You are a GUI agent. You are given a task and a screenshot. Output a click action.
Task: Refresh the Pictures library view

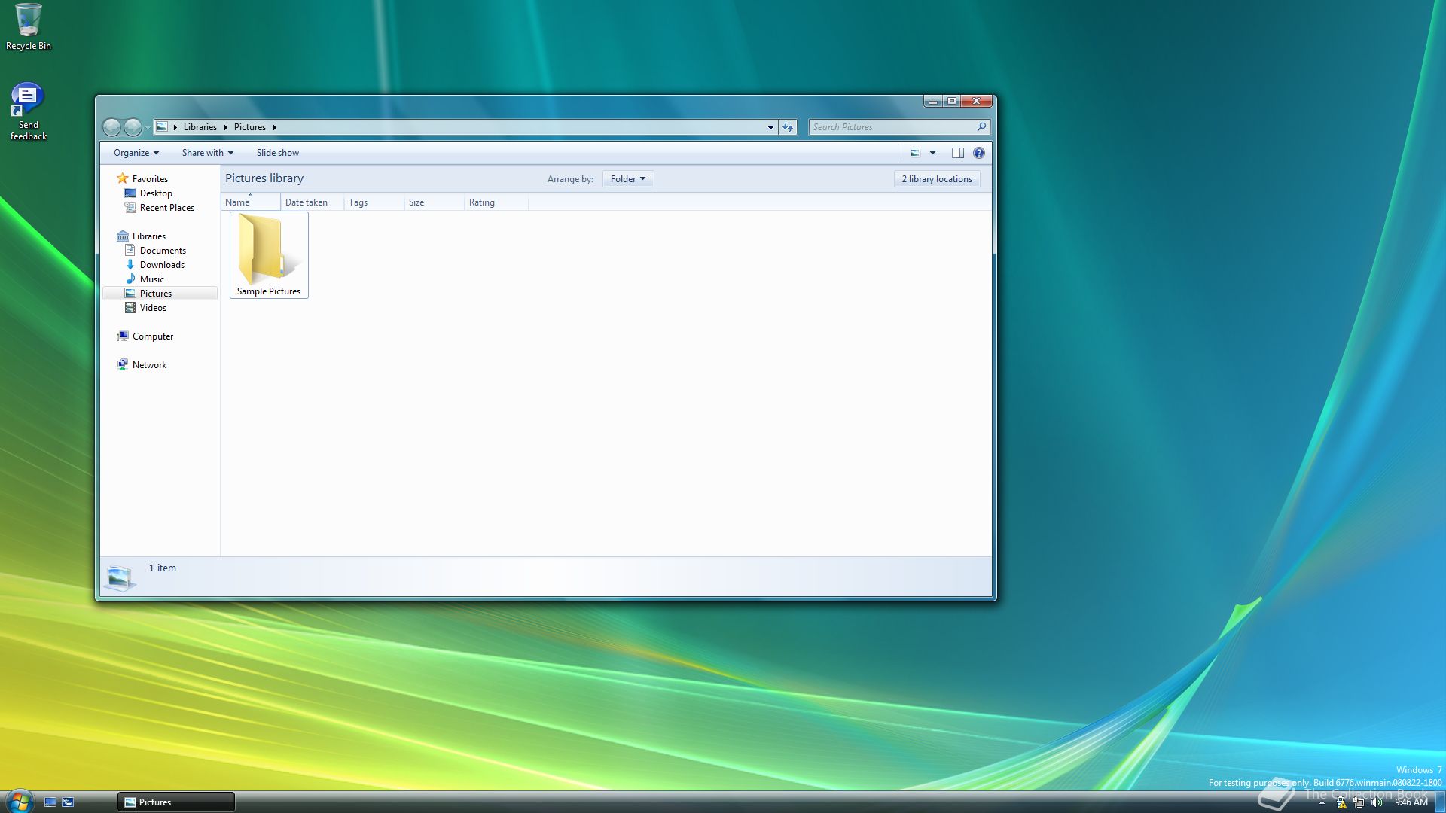pyautogui.click(x=788, y=127)
